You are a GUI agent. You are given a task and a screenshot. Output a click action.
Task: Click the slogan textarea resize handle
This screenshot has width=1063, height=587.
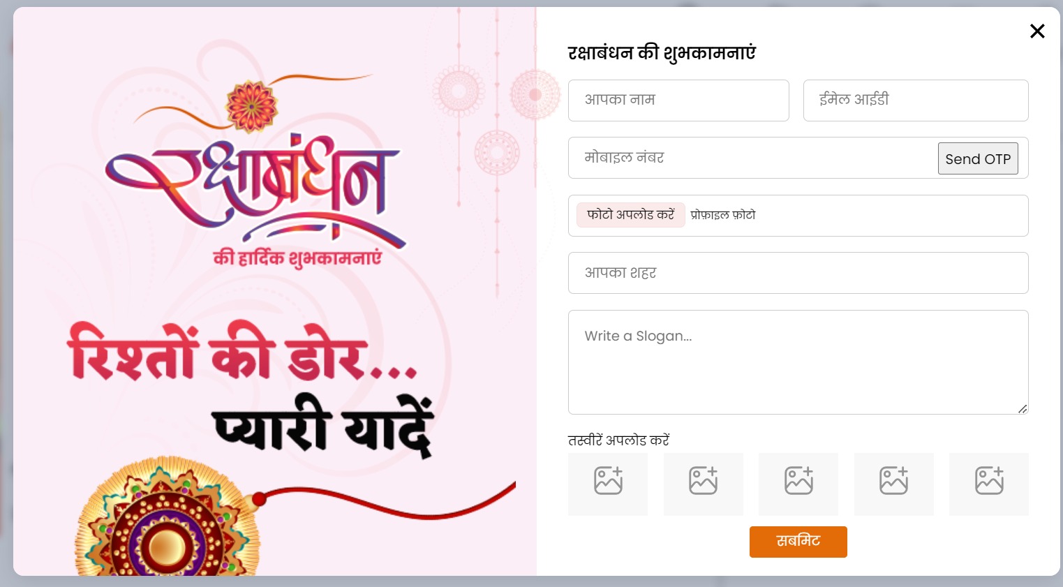tap(1023, 409)
